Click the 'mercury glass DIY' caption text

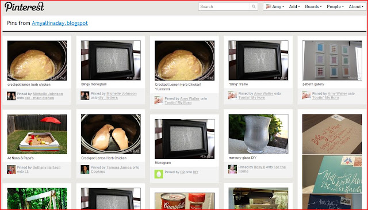(x=243, y=158)
